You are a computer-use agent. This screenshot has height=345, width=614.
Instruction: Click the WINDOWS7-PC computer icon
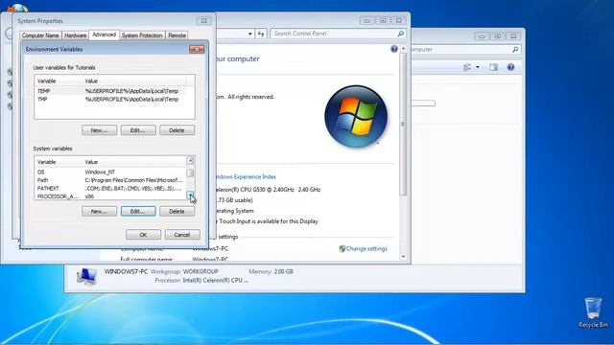pos(86,276)
